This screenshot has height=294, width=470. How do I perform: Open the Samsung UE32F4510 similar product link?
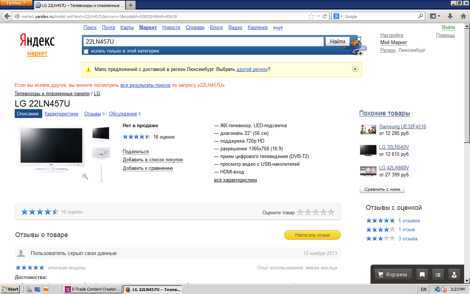pos(402,127)
